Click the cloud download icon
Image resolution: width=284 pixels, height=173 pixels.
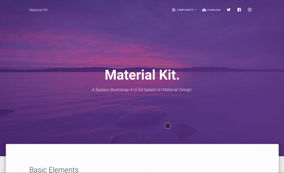coord(204,10)
